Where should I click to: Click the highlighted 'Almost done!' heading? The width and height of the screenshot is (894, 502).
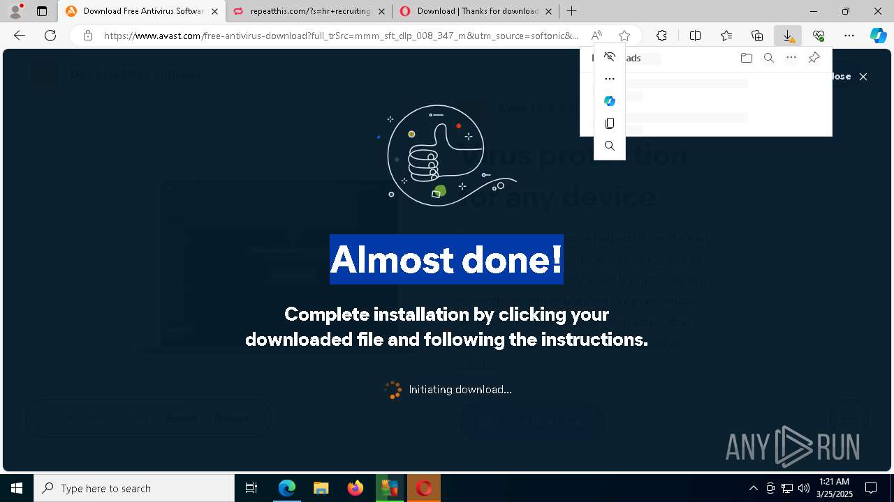pyautogui.click(x=446, y=259)
